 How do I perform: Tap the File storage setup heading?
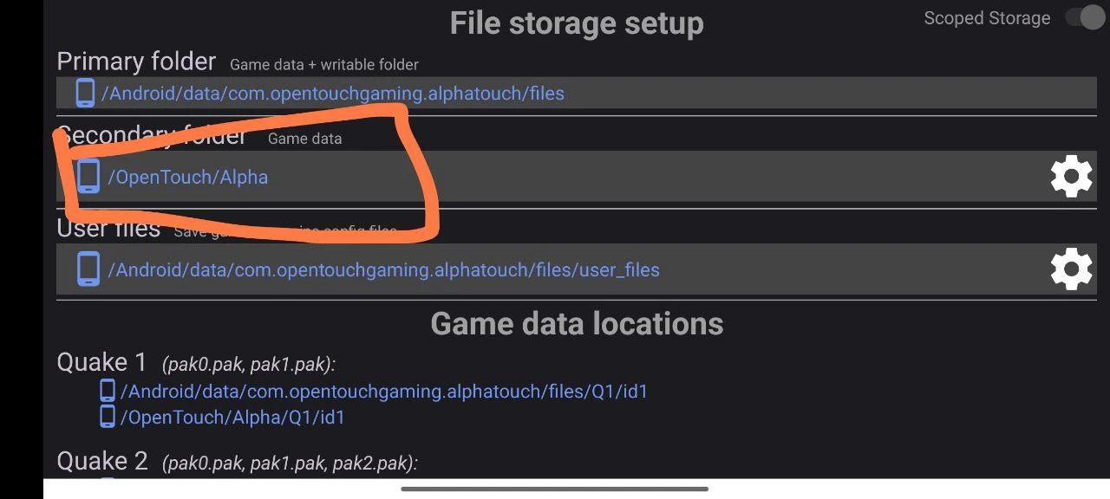pos(577,23)
